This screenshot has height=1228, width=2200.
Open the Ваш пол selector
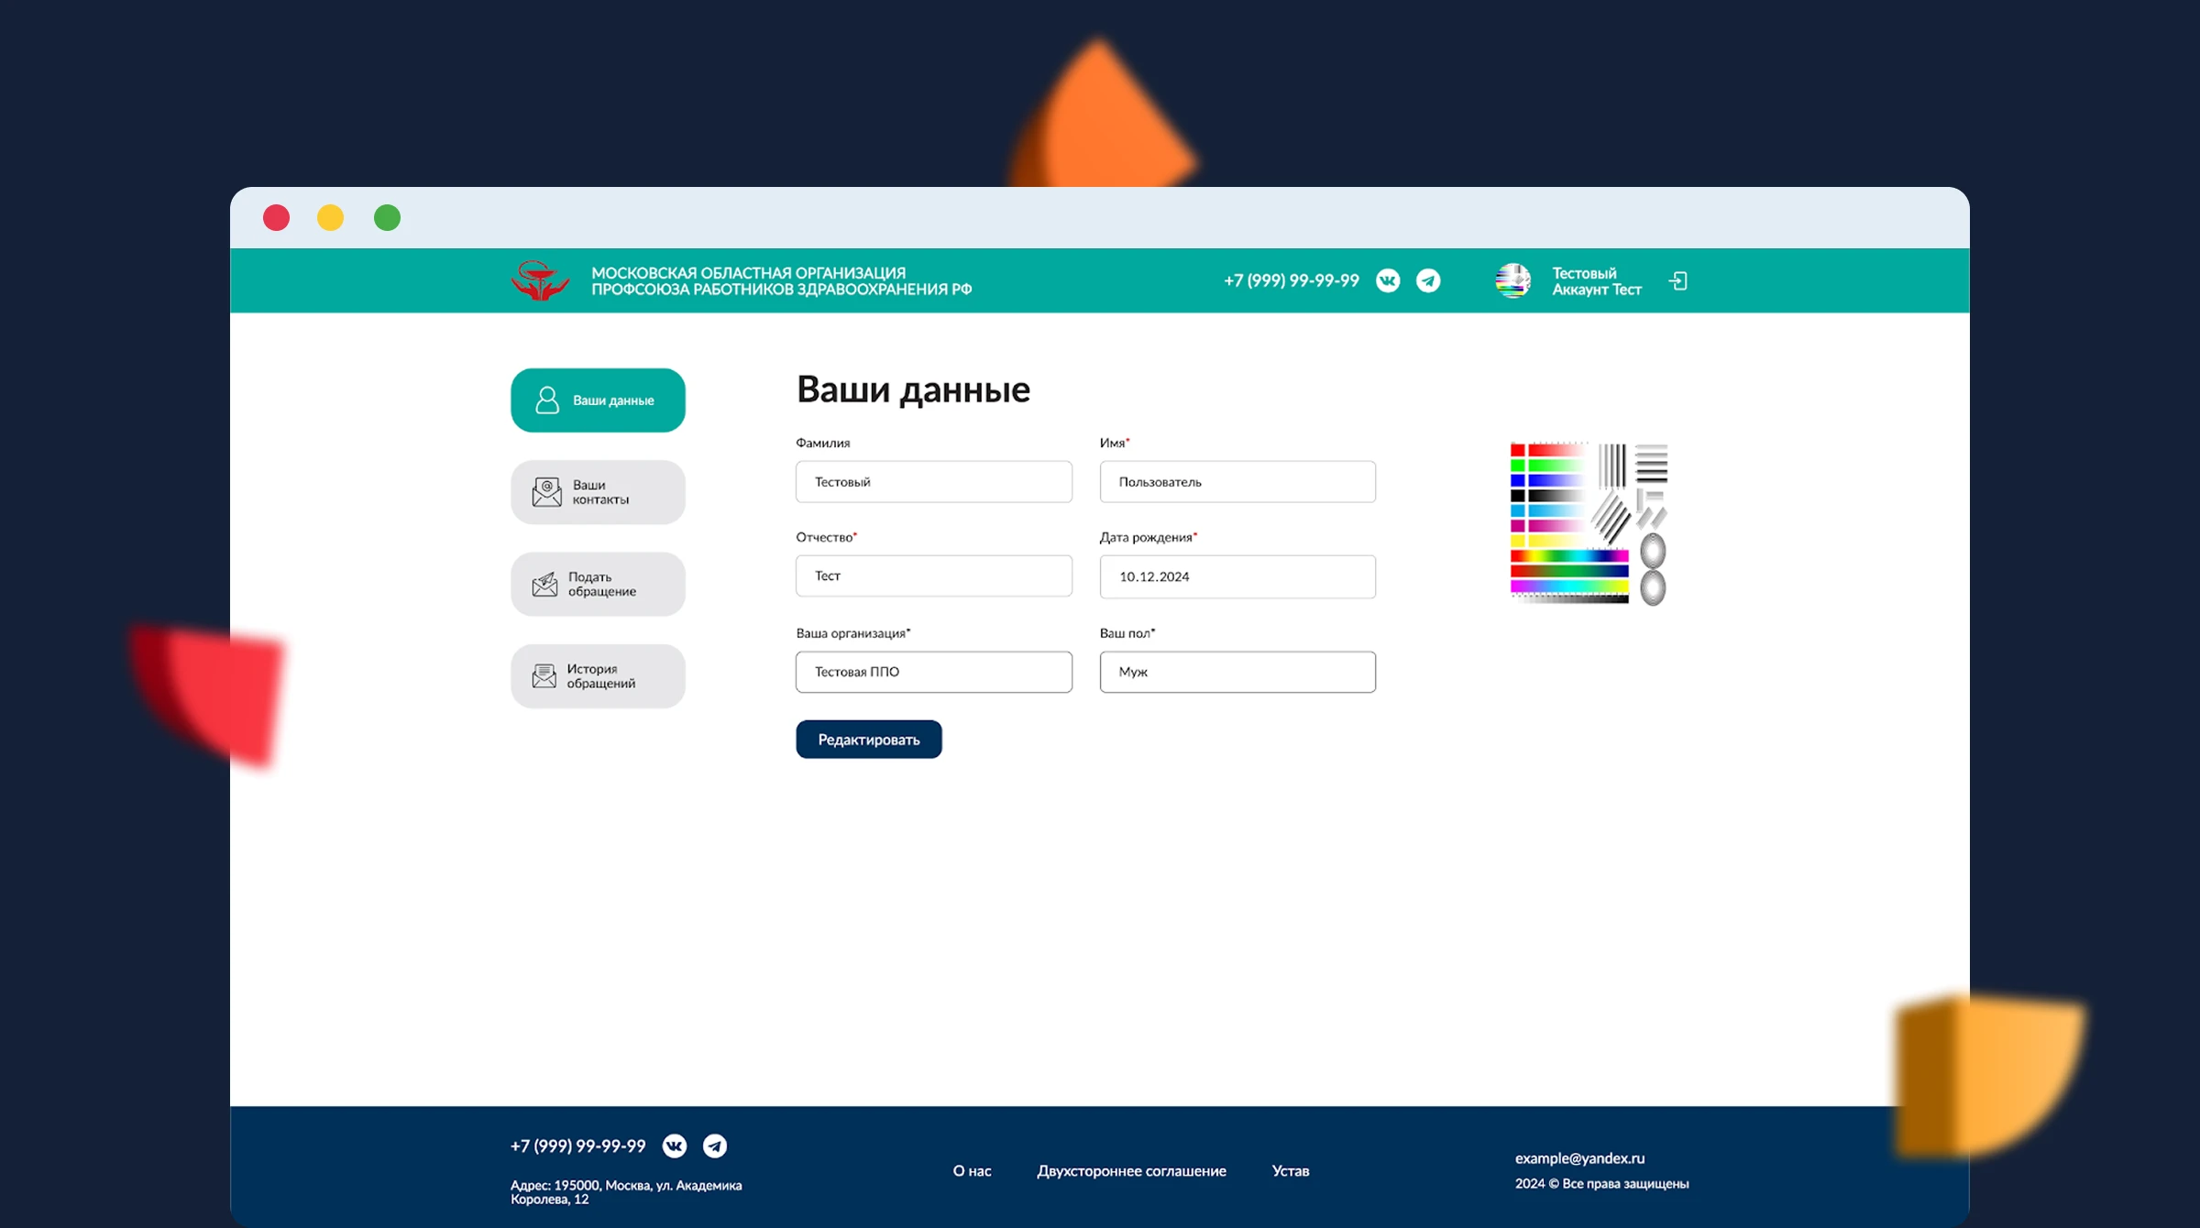coord(1237,672)
